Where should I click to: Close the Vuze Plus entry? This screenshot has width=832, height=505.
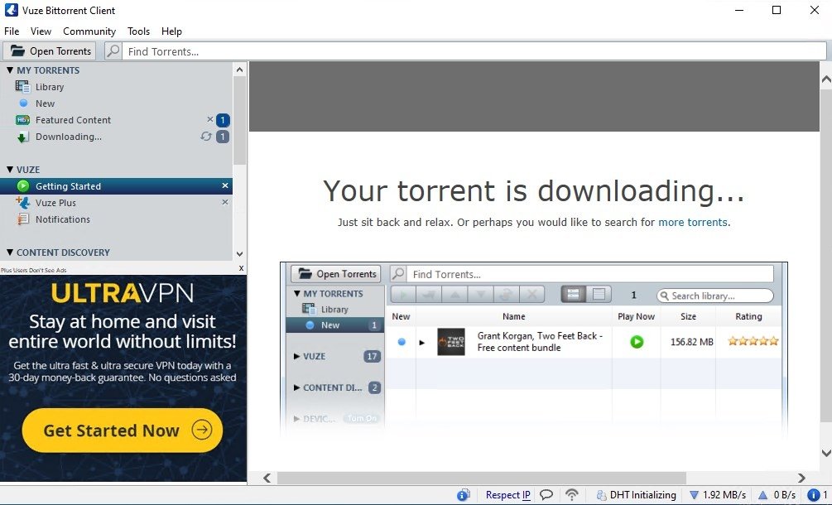pyautogui.click(x=225, y=202)
